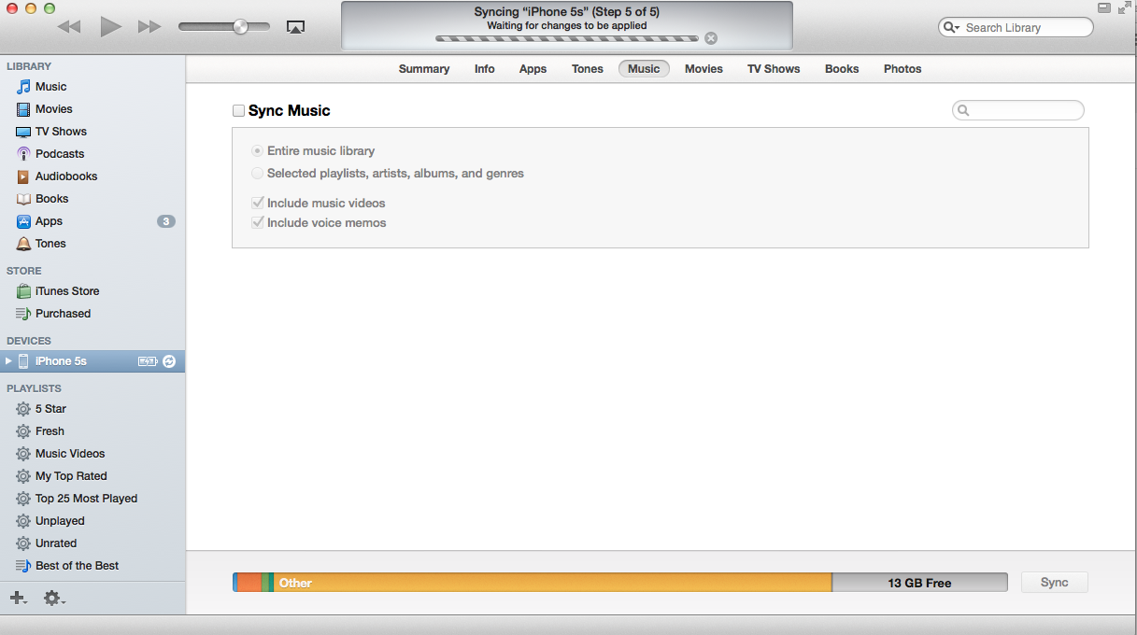Click the Other segment of capacity bar

coord(553,583)
